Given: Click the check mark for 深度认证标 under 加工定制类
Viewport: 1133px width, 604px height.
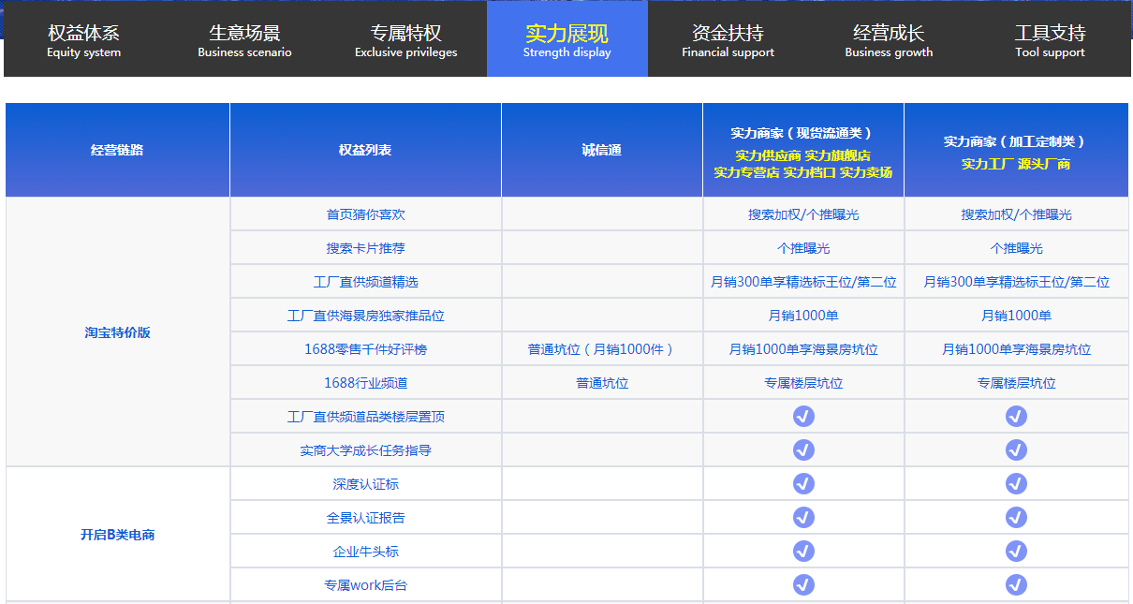Looking at the screenshot, I should (x=1016, y=483).
